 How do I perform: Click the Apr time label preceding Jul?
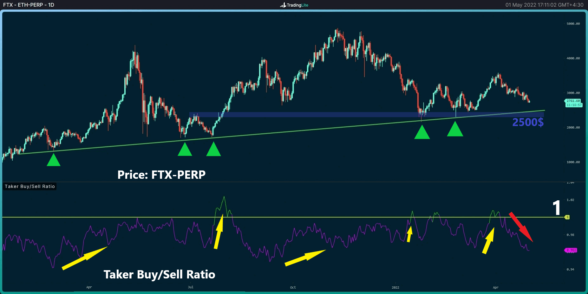click(x=89, y=287)
